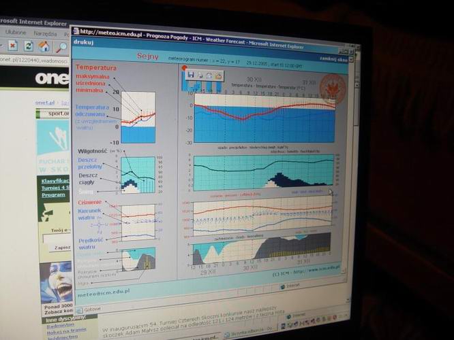This screenshot has height=340, width=454.
Task: Click the Send image by email icon
Action: pos(209,75)
